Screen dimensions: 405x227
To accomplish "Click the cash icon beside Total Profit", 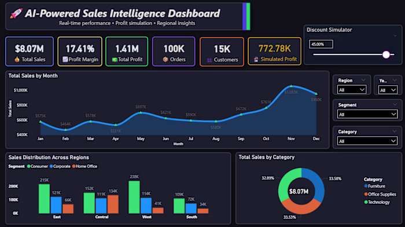I will coord(115,60).
